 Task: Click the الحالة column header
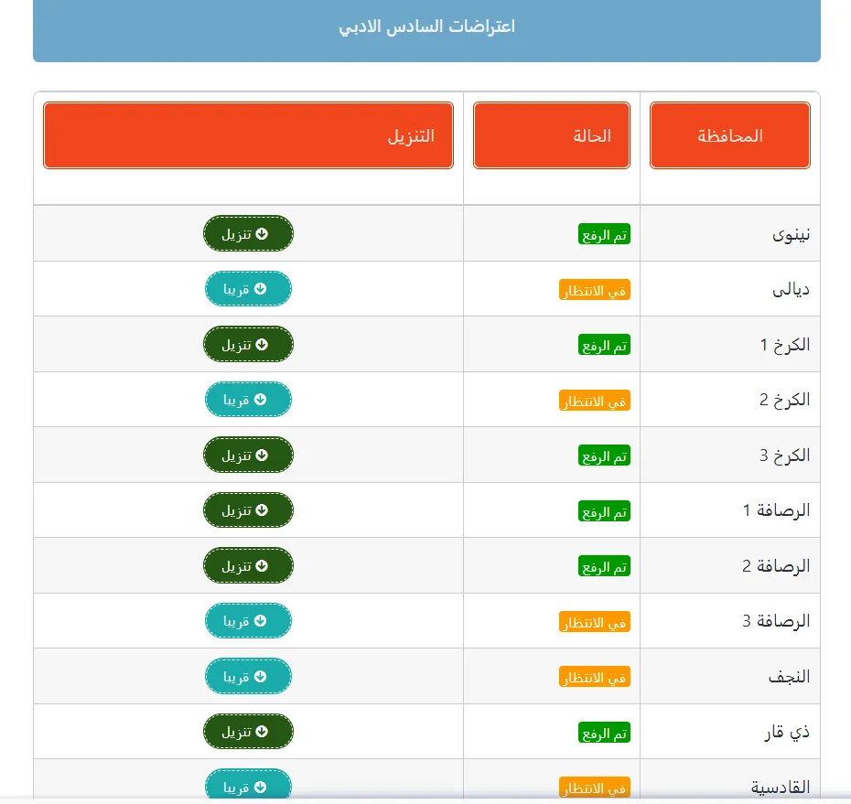[551, 136]
